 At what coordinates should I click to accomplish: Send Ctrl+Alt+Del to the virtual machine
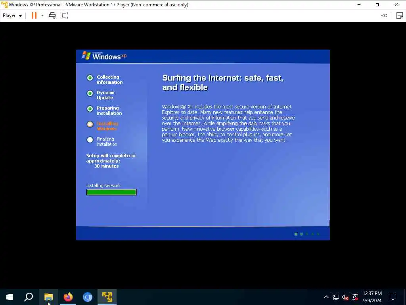(x=52, y=15)
